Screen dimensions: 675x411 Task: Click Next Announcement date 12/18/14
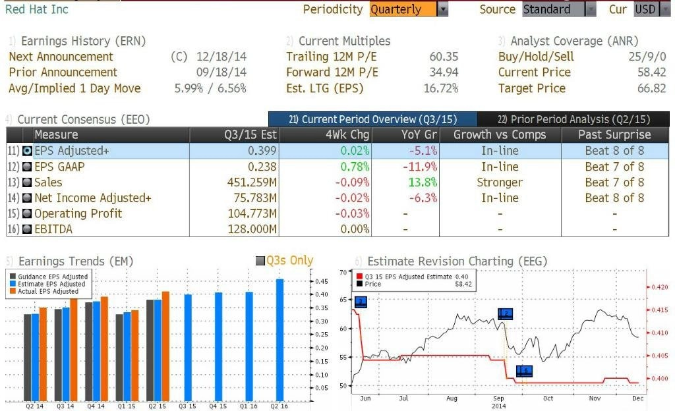[221, 57]
